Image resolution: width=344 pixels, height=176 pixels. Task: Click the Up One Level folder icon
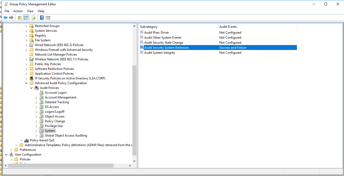pyautogui.click(x=20, y=18)
